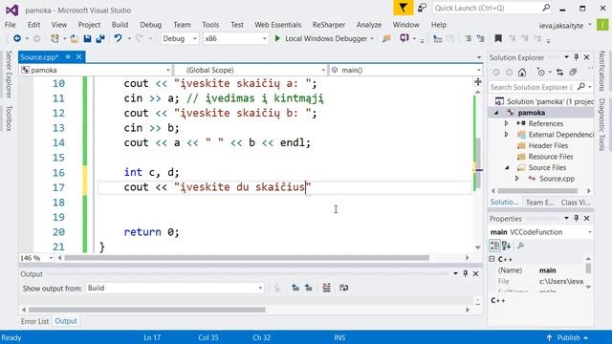Click the Navigate Backward arrow icon

point(17,38)
